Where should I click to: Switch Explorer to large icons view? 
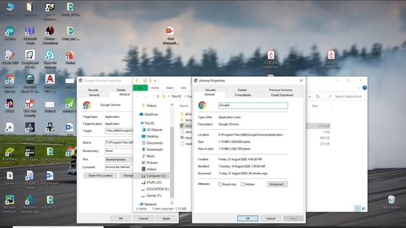(363, 208)
